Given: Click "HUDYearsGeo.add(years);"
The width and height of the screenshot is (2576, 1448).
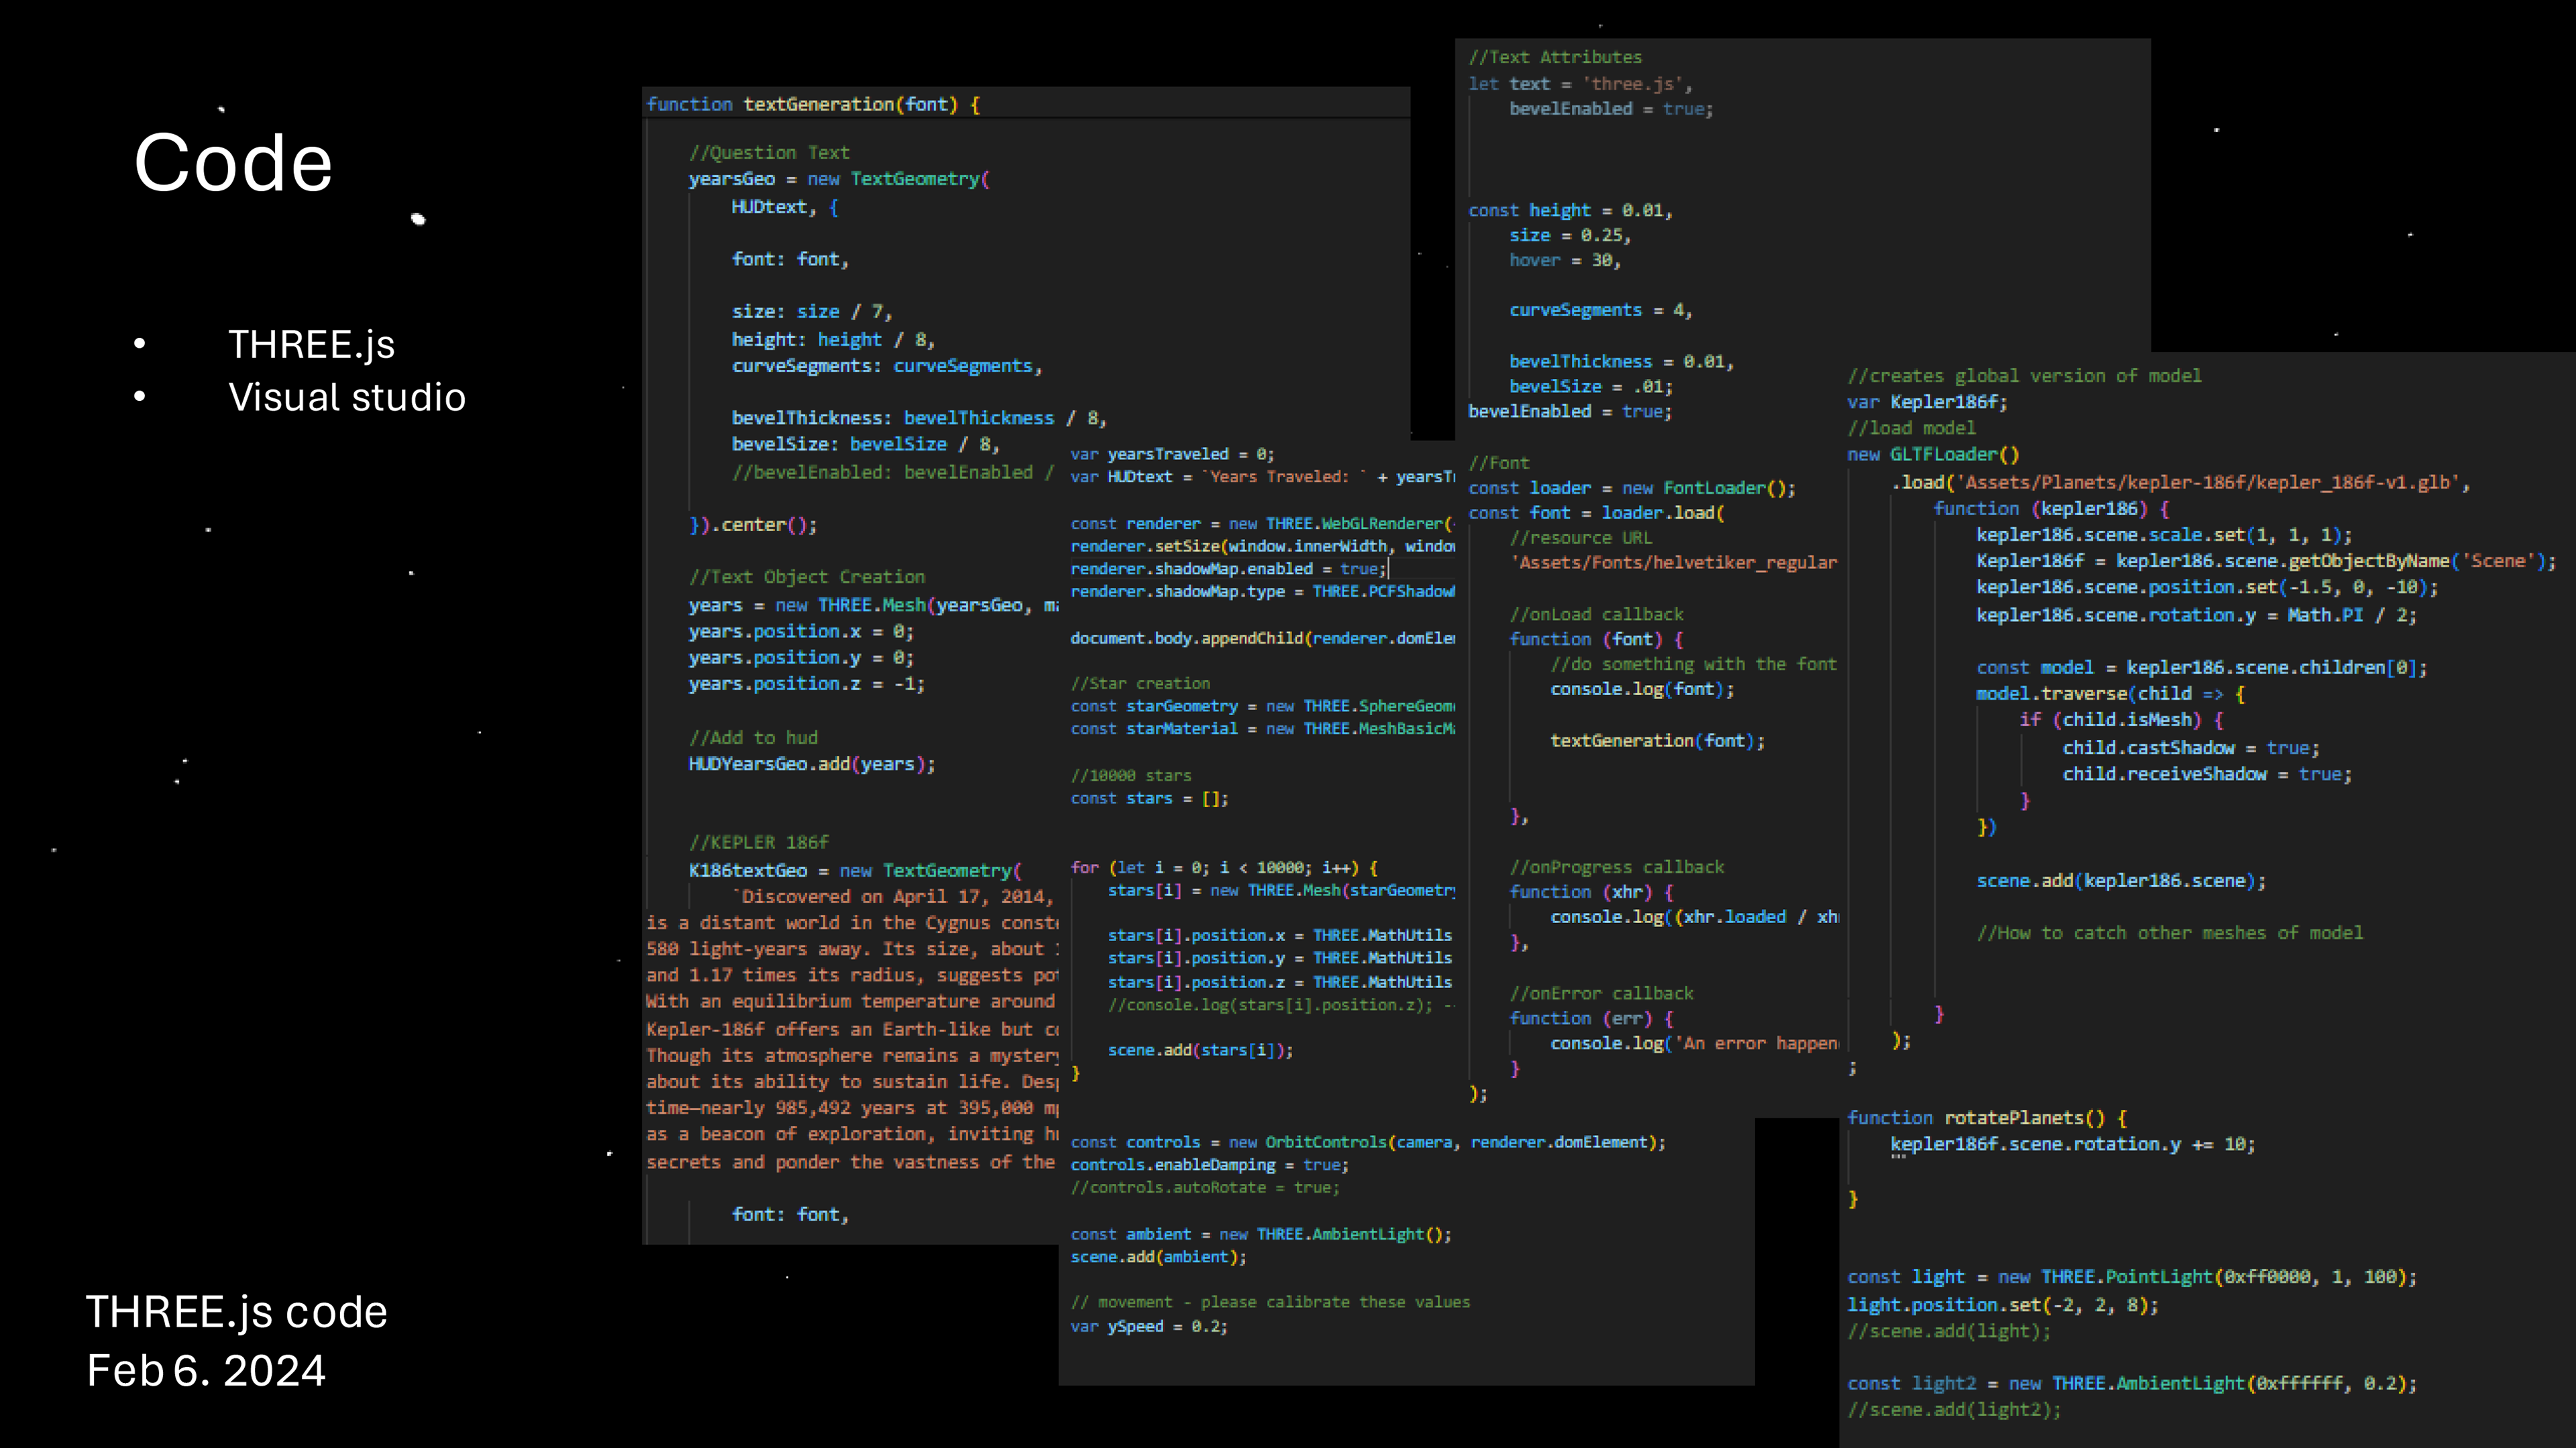Looking at the screenshot, I should [812, 764].
